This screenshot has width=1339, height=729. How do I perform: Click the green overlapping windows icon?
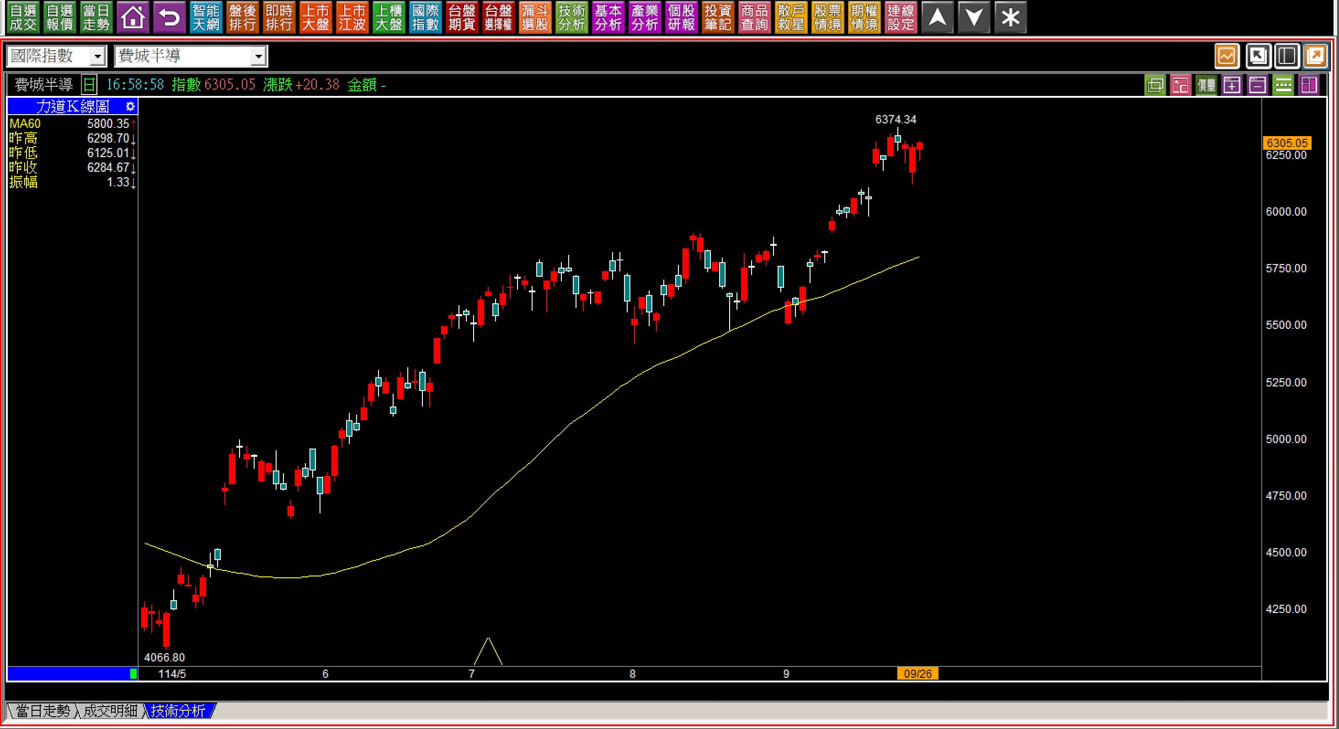(x=1155, y=85)
